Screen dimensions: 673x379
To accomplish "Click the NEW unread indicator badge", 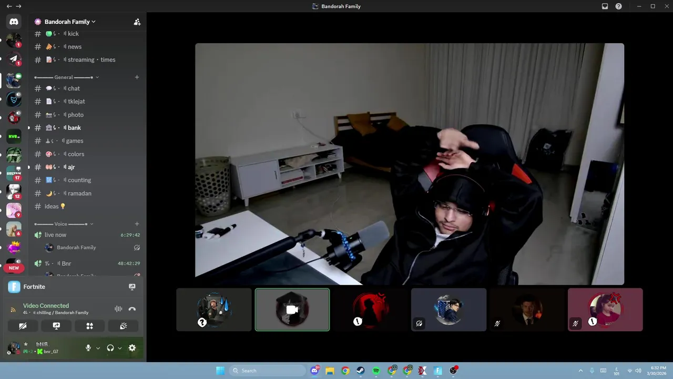I will (x=14, y=268).
